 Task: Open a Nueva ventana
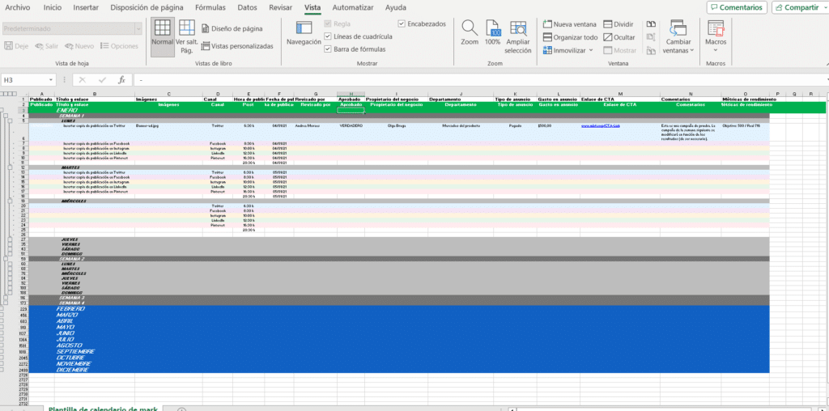point(570,24)
